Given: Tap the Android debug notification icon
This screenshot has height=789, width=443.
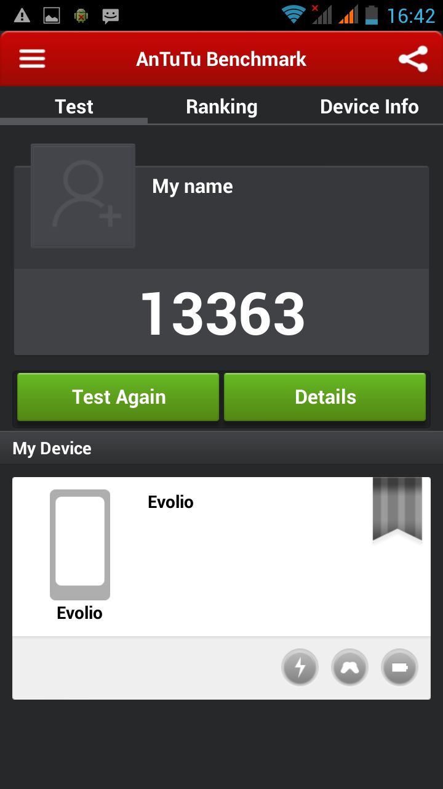Looking at the screenshot, I should pyautogui.click(x=81, y=15).
